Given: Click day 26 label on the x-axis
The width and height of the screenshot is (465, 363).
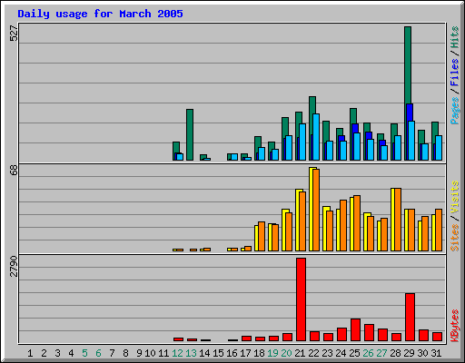Looking at the screenshot, I should (368, 353).
